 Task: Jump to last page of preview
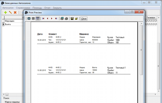pyautogui.click(x=56, y=19)
